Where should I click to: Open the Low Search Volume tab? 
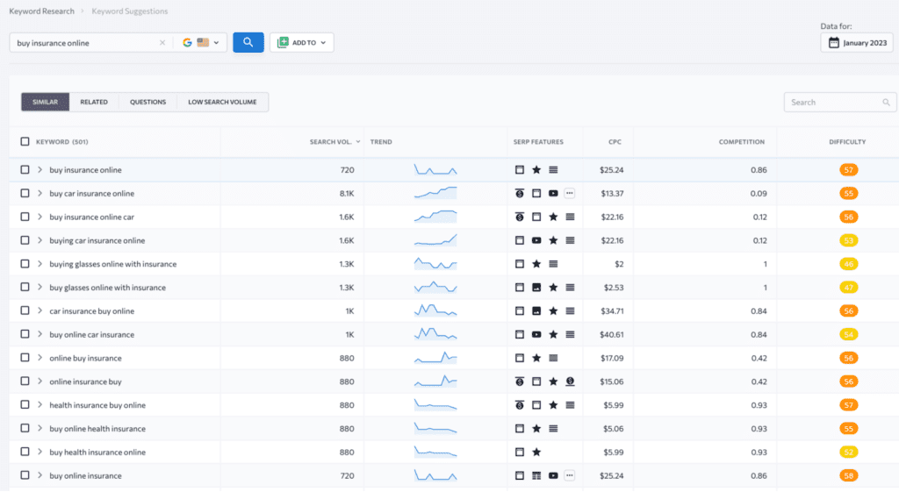222,103
